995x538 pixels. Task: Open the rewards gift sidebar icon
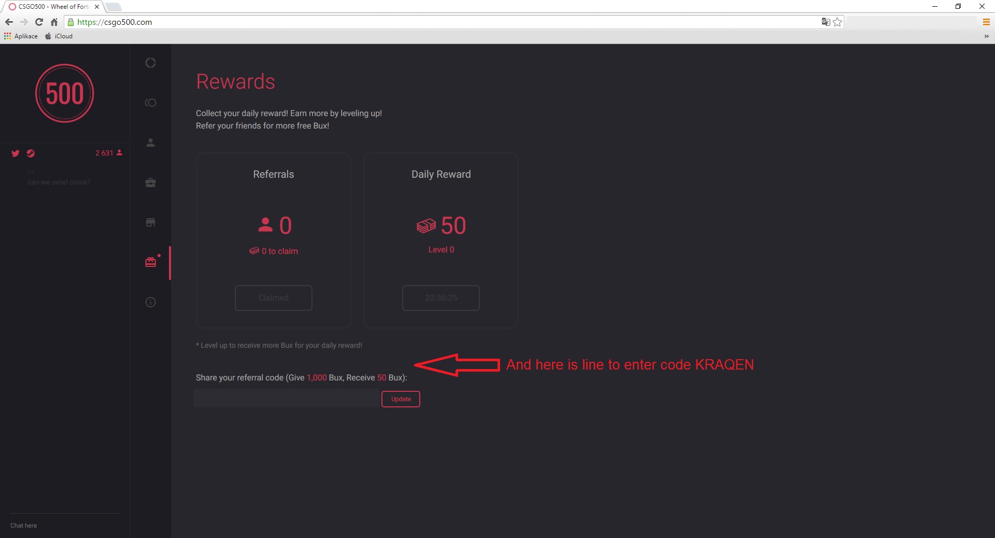(151, 262)
